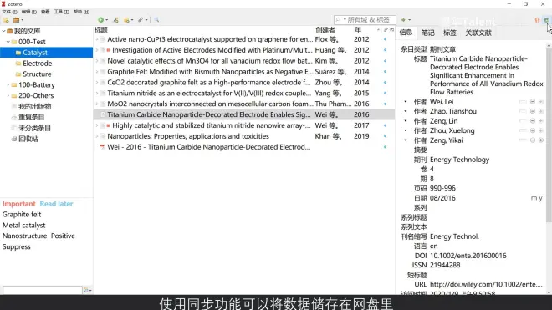Viewport: 552px width, 310px height.
Task: Toggle the Graphite felt tag filter
Action: (22, 214)
